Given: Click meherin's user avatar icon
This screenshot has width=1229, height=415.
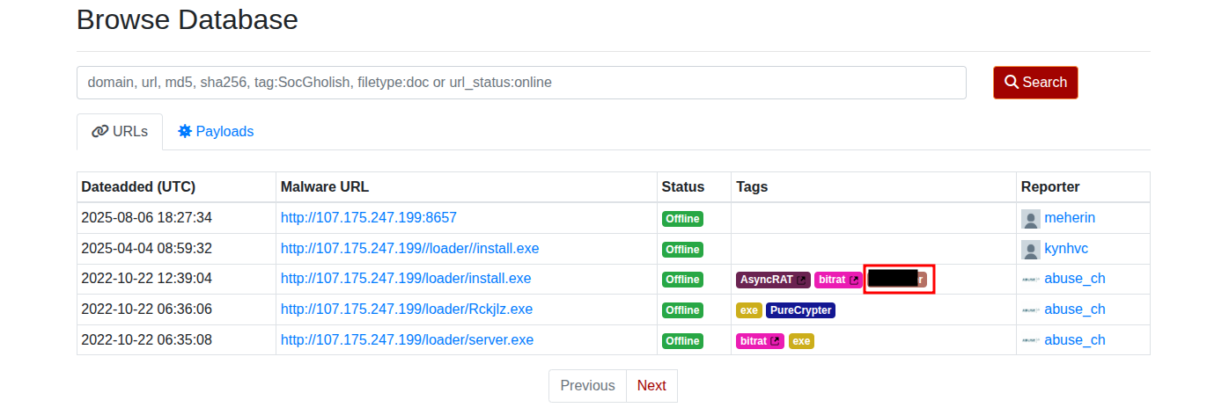Looking at the screenshot, I should pos(1030,218).
